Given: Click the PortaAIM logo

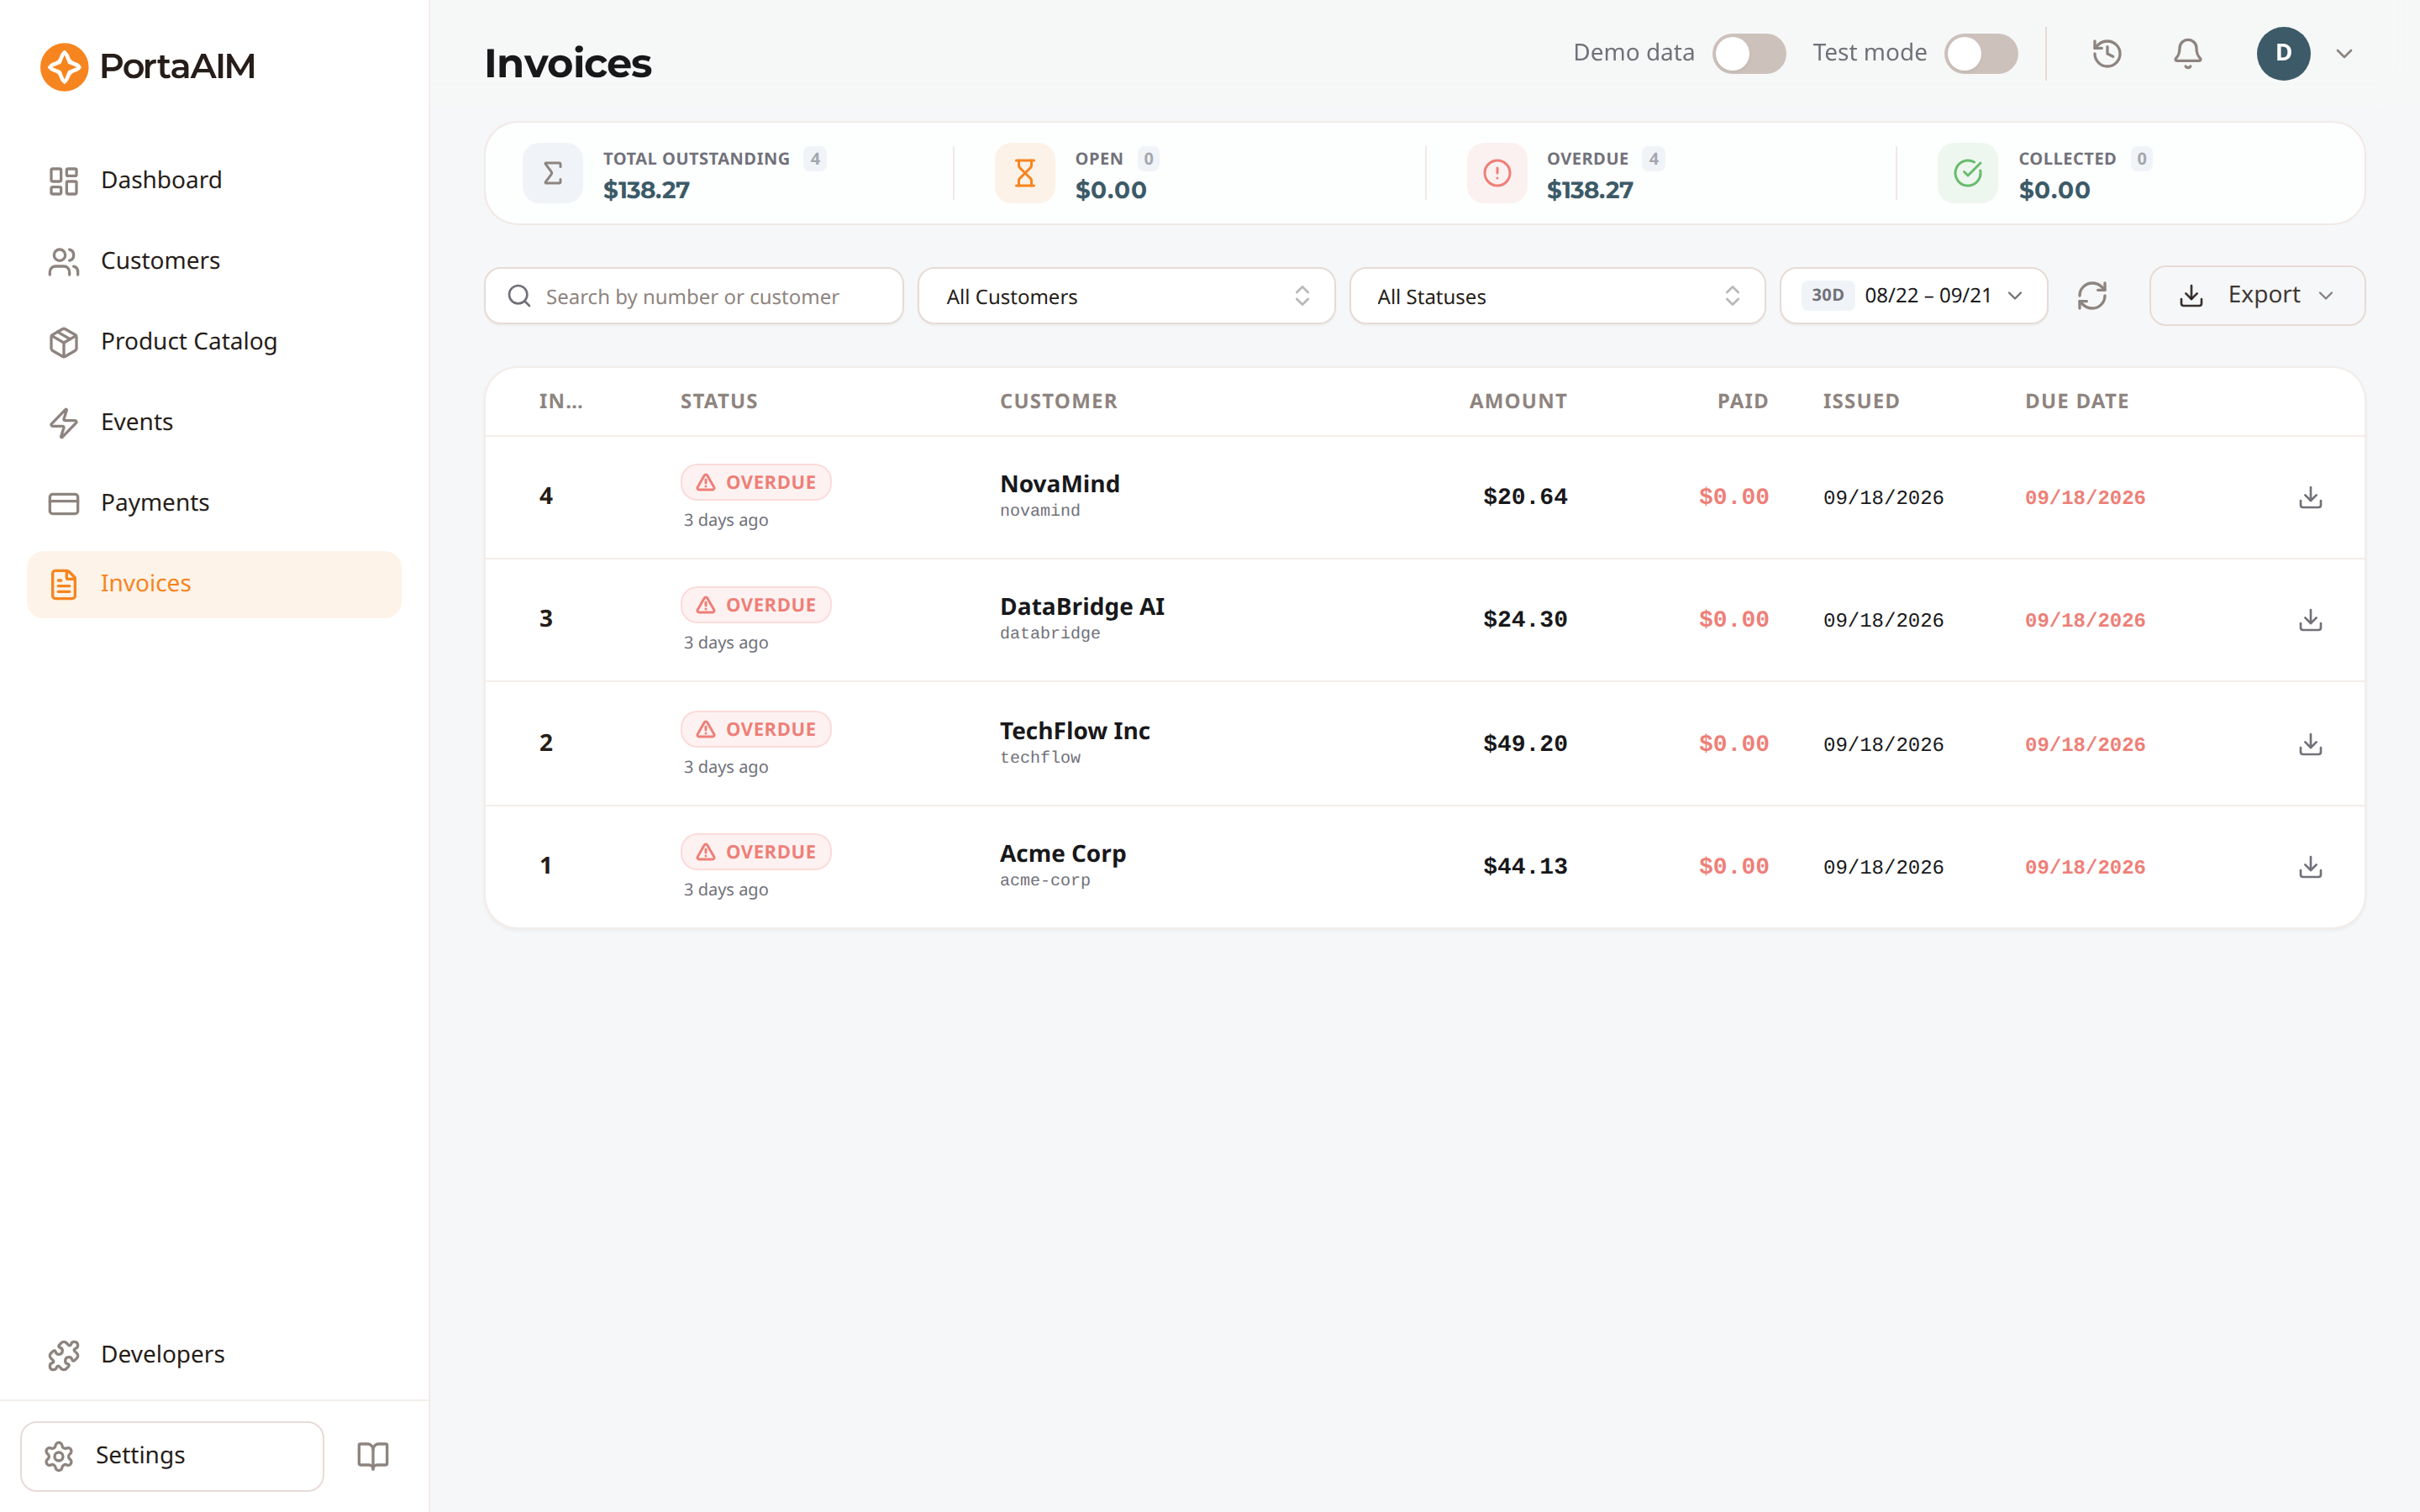Looking at the screenshot, I should coord(148,66).
